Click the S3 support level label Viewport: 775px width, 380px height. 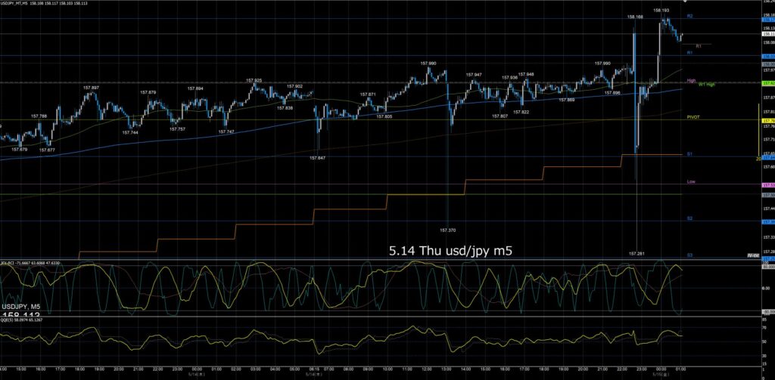coord(689,255)
